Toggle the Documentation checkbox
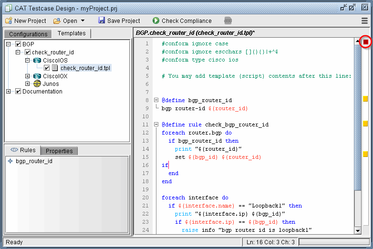The image size is (373, 249). coord(19,92)
